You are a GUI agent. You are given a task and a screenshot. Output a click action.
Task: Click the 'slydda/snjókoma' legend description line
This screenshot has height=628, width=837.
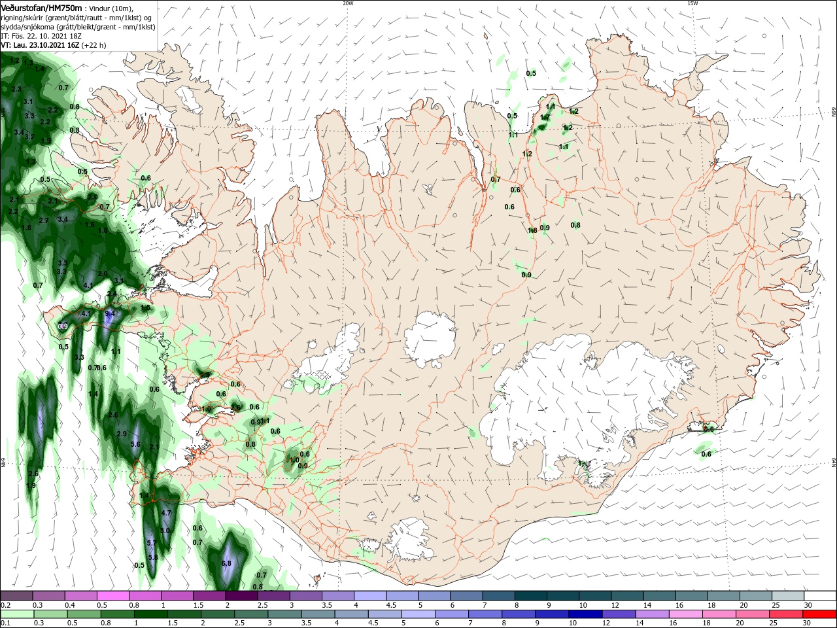point(77,27)
